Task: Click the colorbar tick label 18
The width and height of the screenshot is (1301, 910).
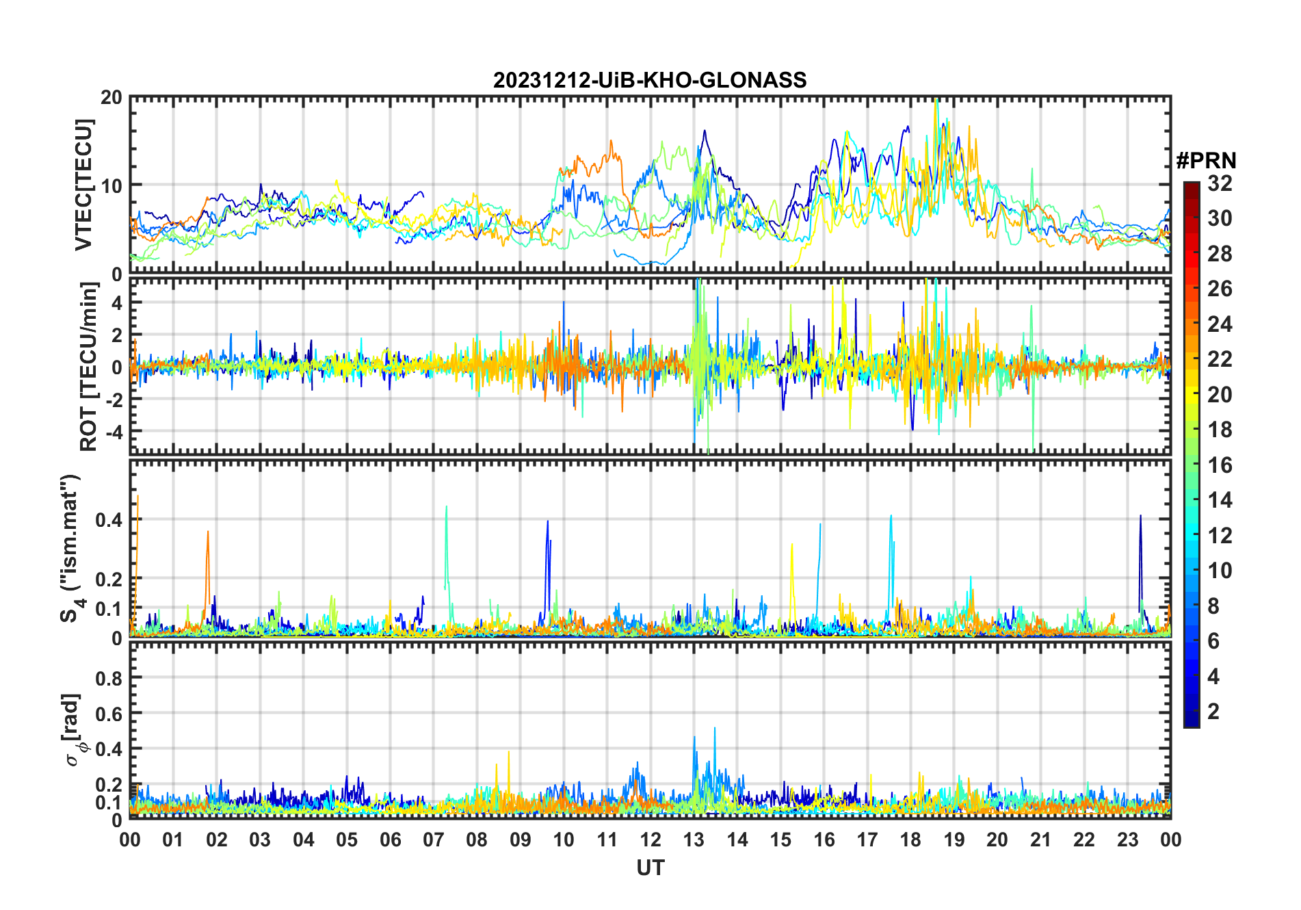Action: click(x=1220, y=430)
